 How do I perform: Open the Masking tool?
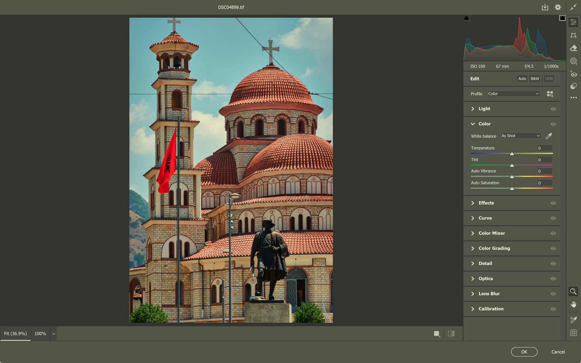point(573,61)
